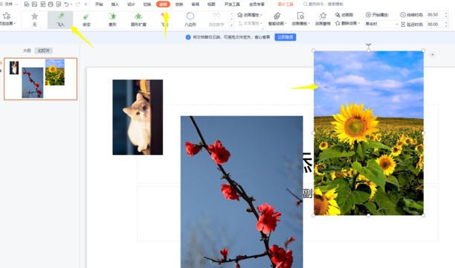This screenshot has width=455, height=268.
Task: Apply the 圆形扩展 circle expand effect
Action: click(x=138, y=20)
